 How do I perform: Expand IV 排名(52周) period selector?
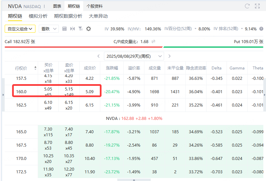[x=242, y=29]
